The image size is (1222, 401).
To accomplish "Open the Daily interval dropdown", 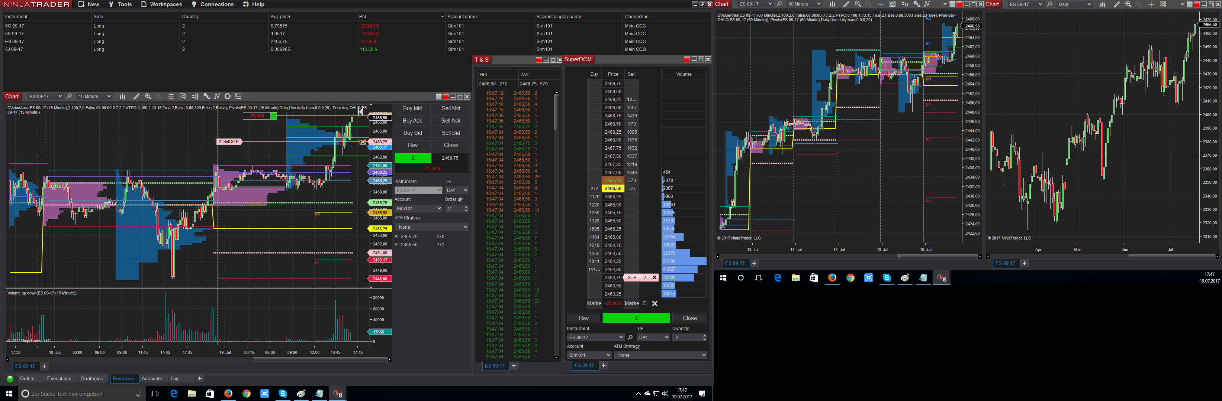I will (x=1074, y=4).
